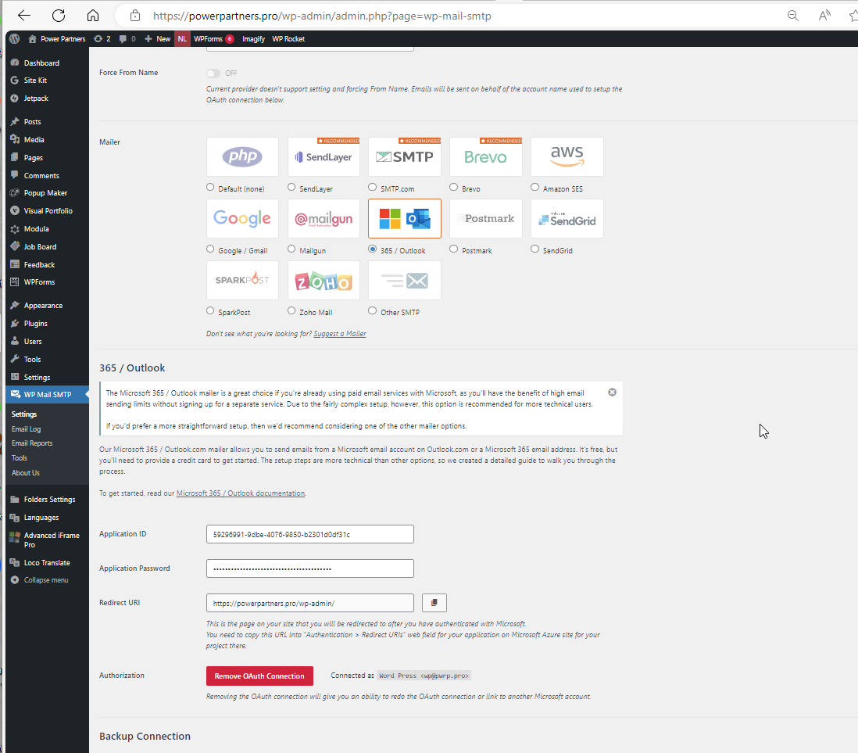Open WordPress logo menu in admin bar

(15, 39)
